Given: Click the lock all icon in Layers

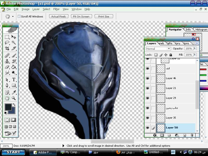Looking at the screenshot, I should [x=171, y=55].
